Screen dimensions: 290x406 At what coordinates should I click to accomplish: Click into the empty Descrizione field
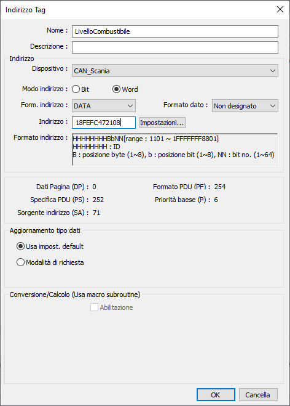click(175, 47)
